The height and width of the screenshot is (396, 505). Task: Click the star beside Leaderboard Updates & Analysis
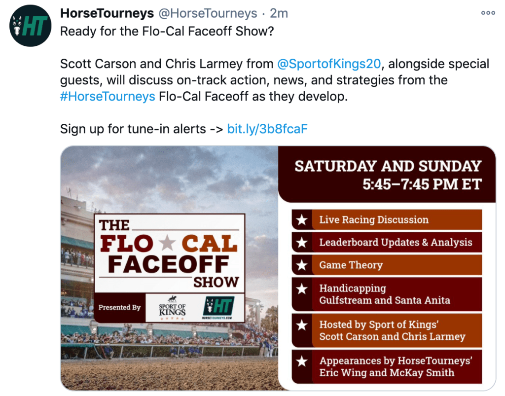click(302, 243)
